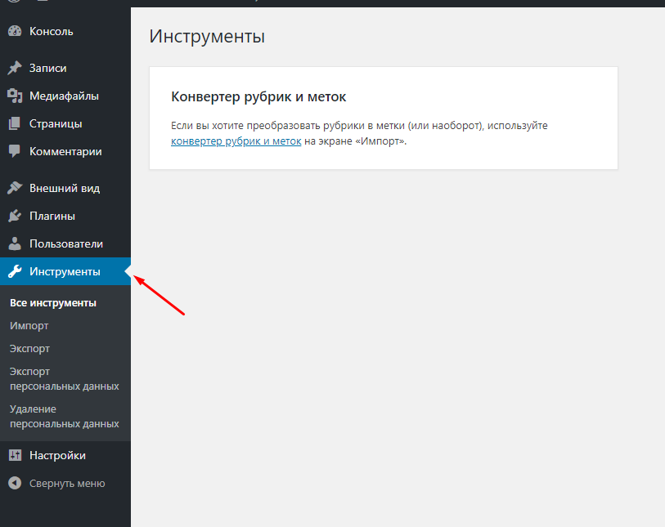Select Все инструменты submenu item
This screenshot has height=527, width=665.
point(53,302)
